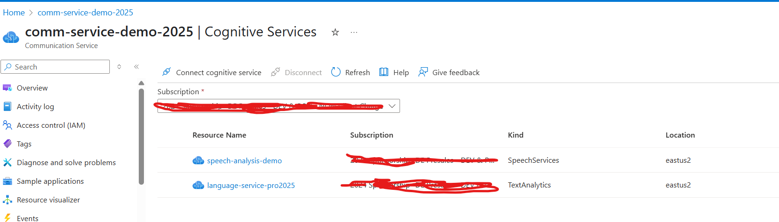Click the Communication Service subtitle text
The width and height of the screenshot is (779, 222).
tap(61, 46)
